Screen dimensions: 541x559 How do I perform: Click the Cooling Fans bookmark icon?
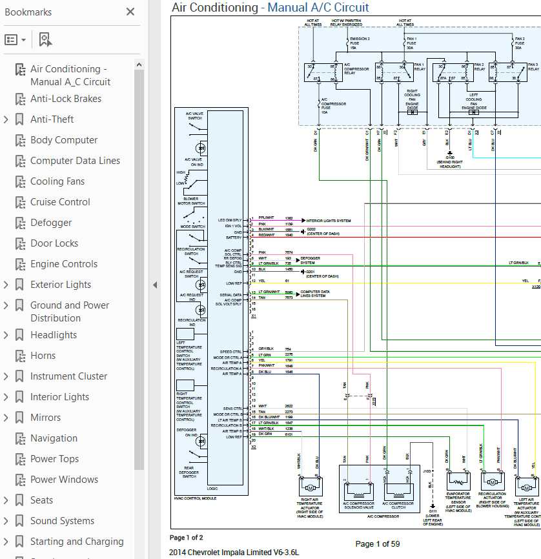click(20, 181)
